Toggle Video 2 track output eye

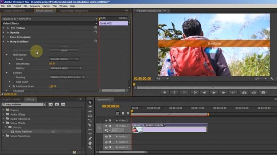click(106, 121)
